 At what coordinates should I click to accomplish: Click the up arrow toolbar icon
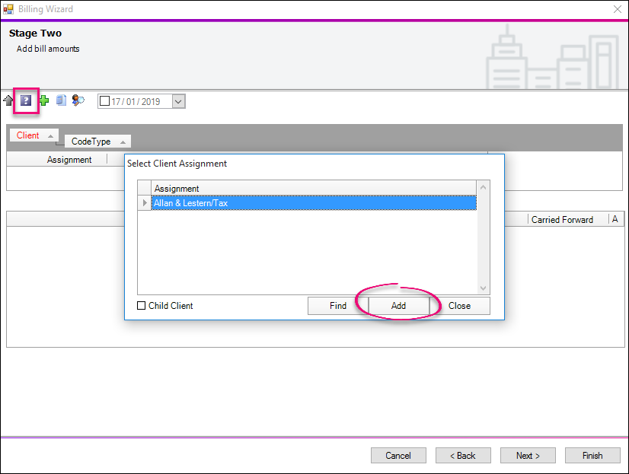point(8,100)
